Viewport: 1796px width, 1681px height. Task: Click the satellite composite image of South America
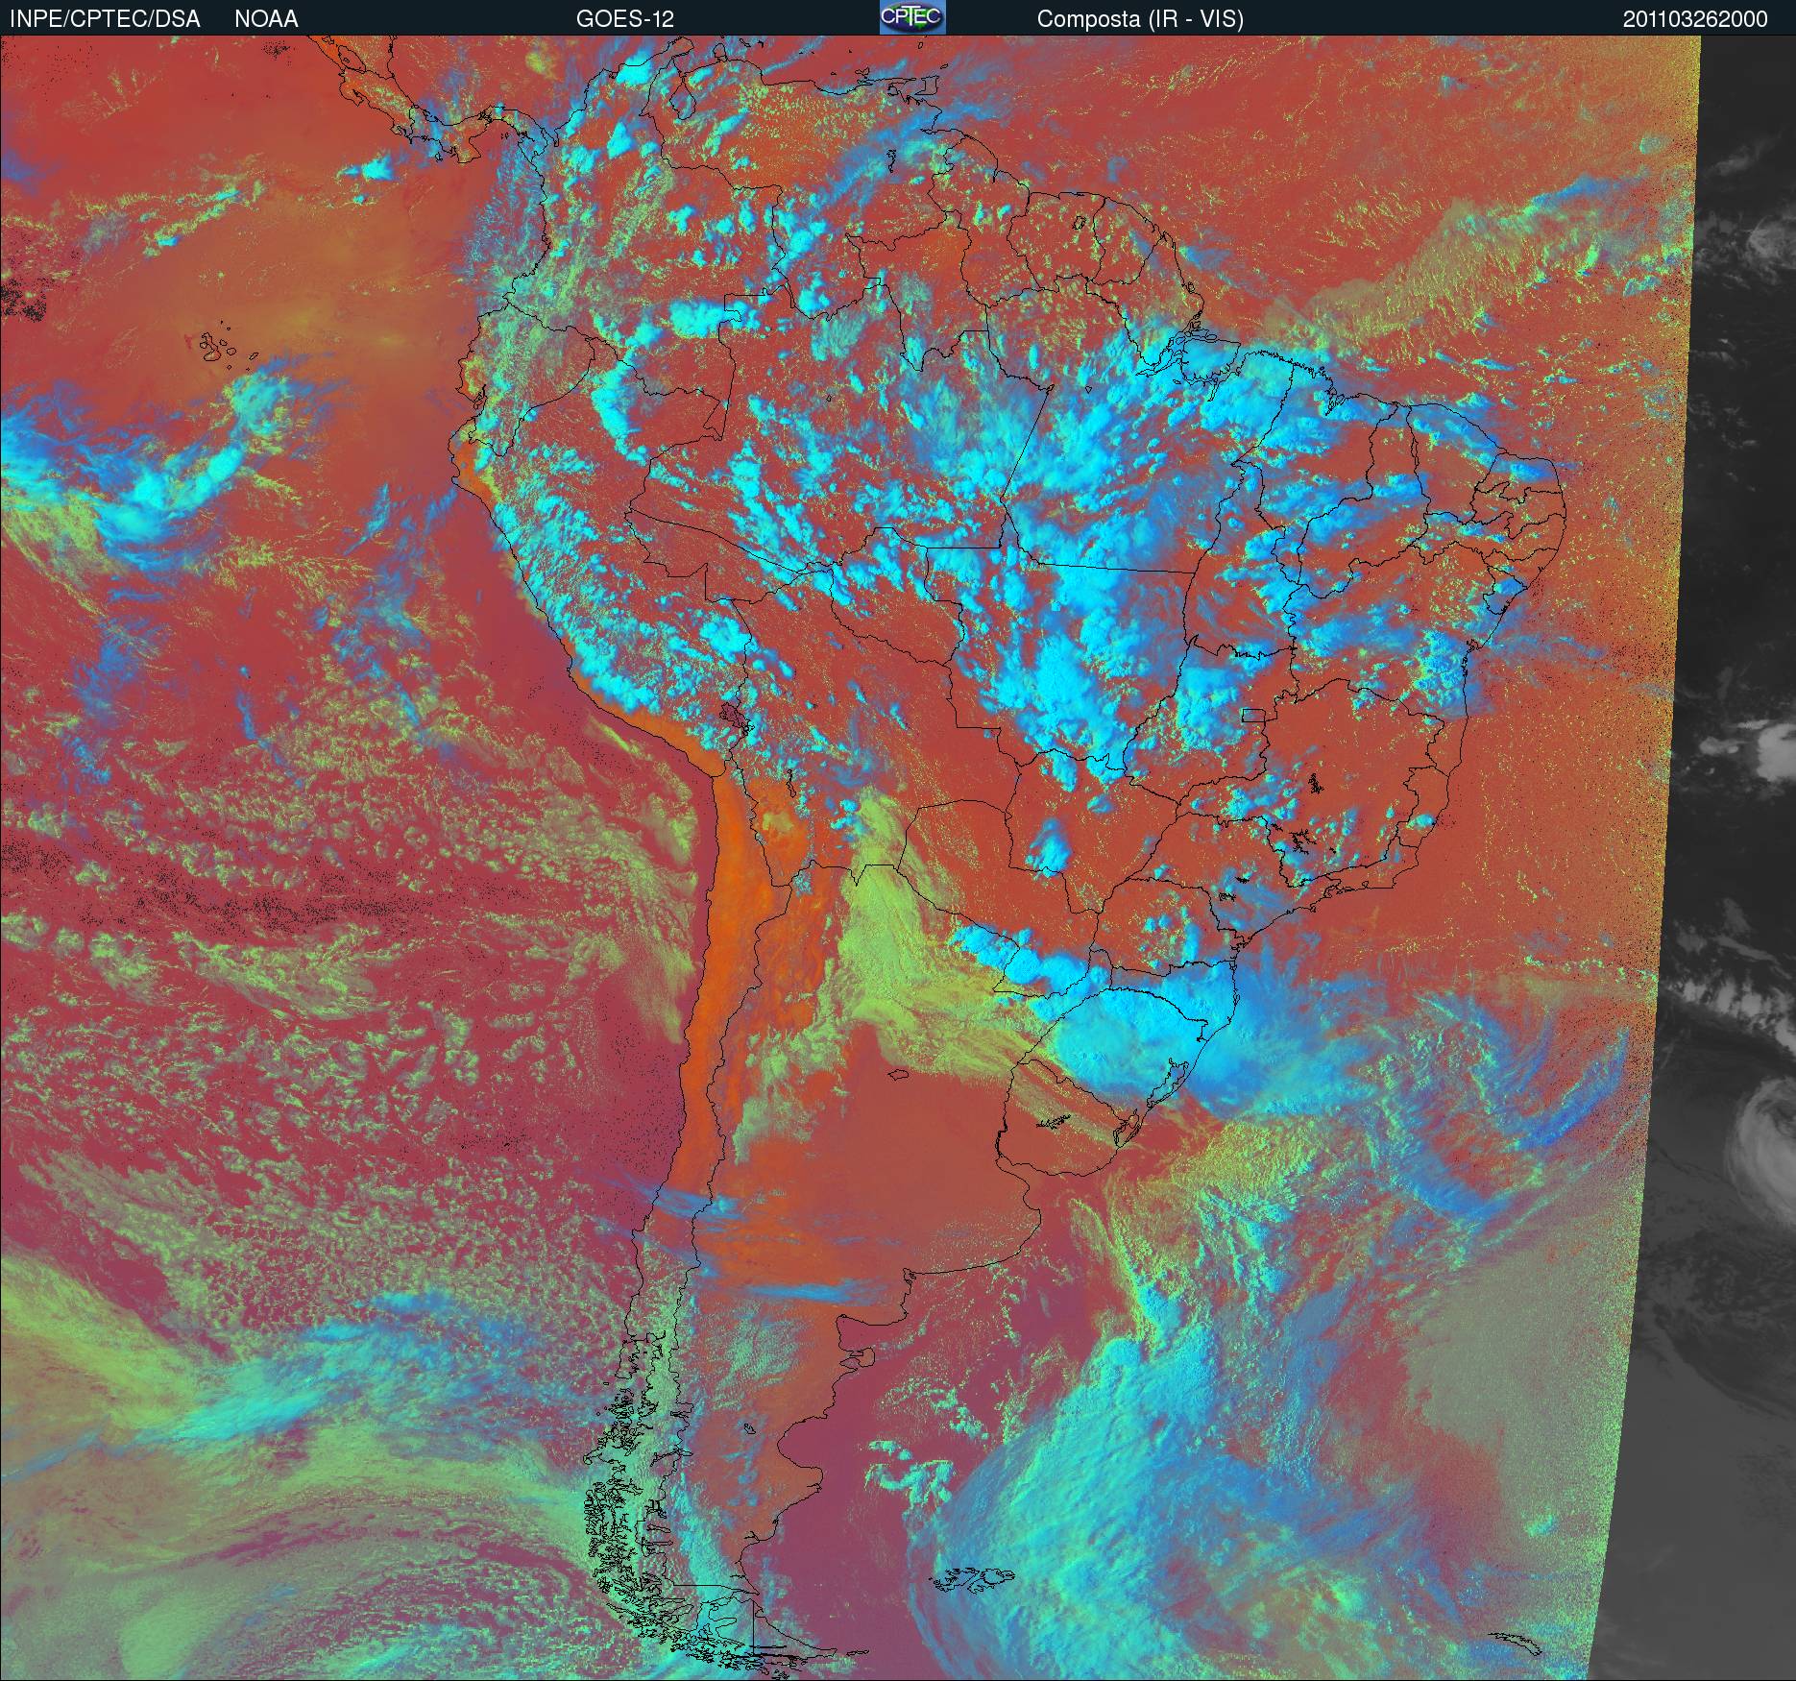tap(898, 858)
